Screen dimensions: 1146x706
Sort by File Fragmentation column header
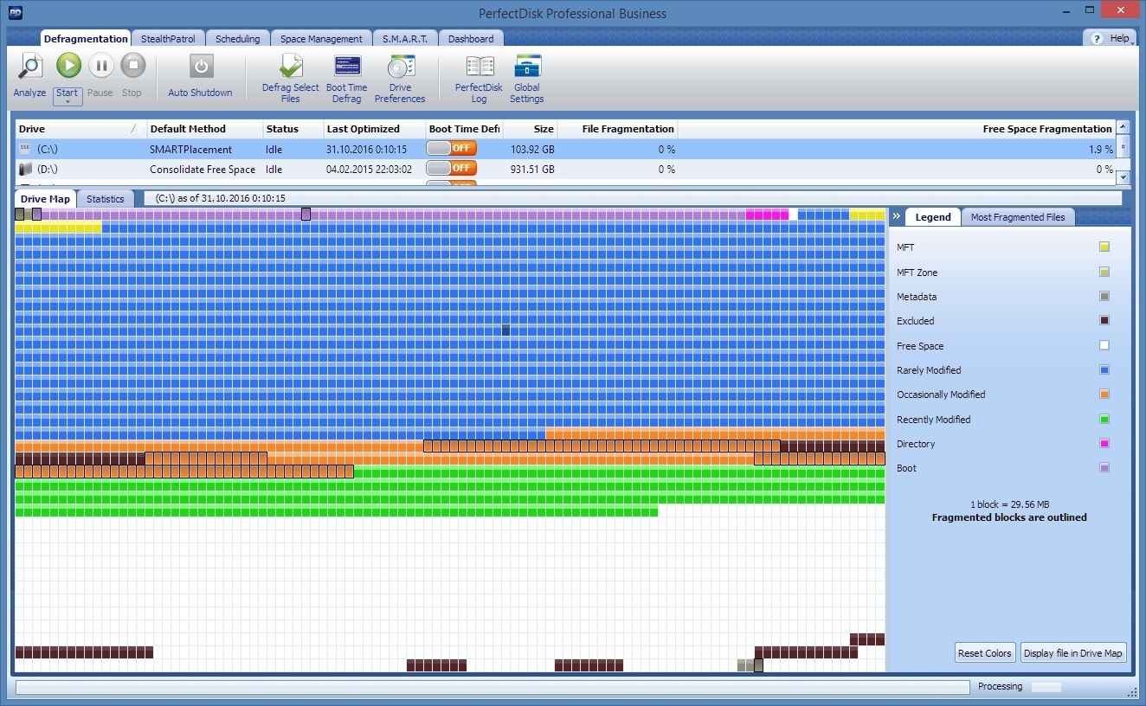617,129
